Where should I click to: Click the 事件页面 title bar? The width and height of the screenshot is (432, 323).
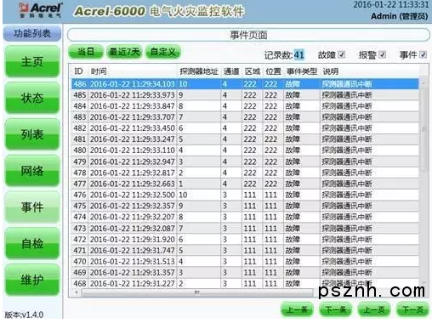[x=248, y=35]
